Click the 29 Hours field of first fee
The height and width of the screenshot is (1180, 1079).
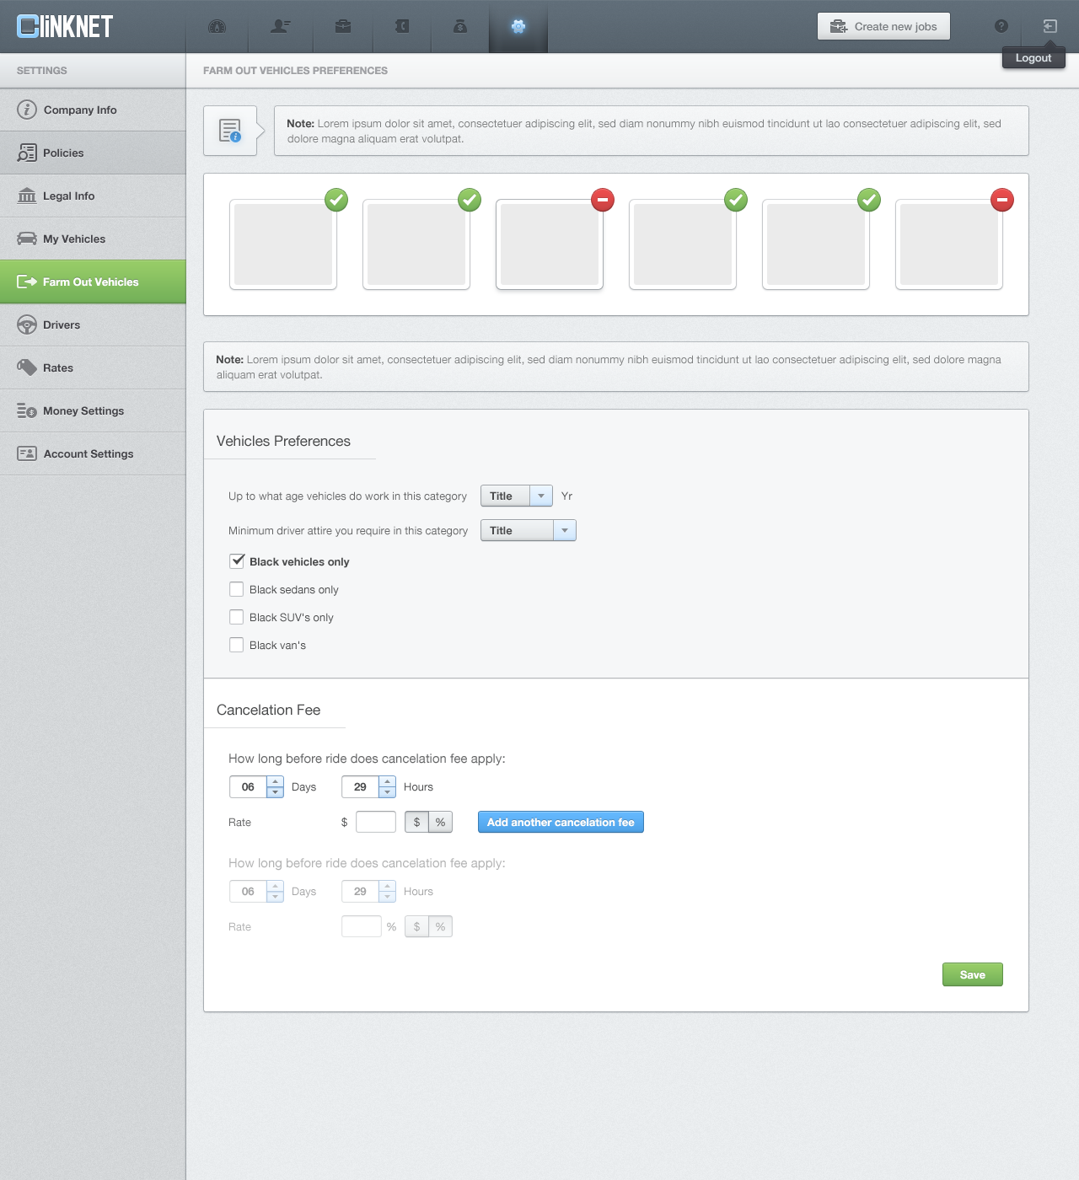tap(360, 786)
